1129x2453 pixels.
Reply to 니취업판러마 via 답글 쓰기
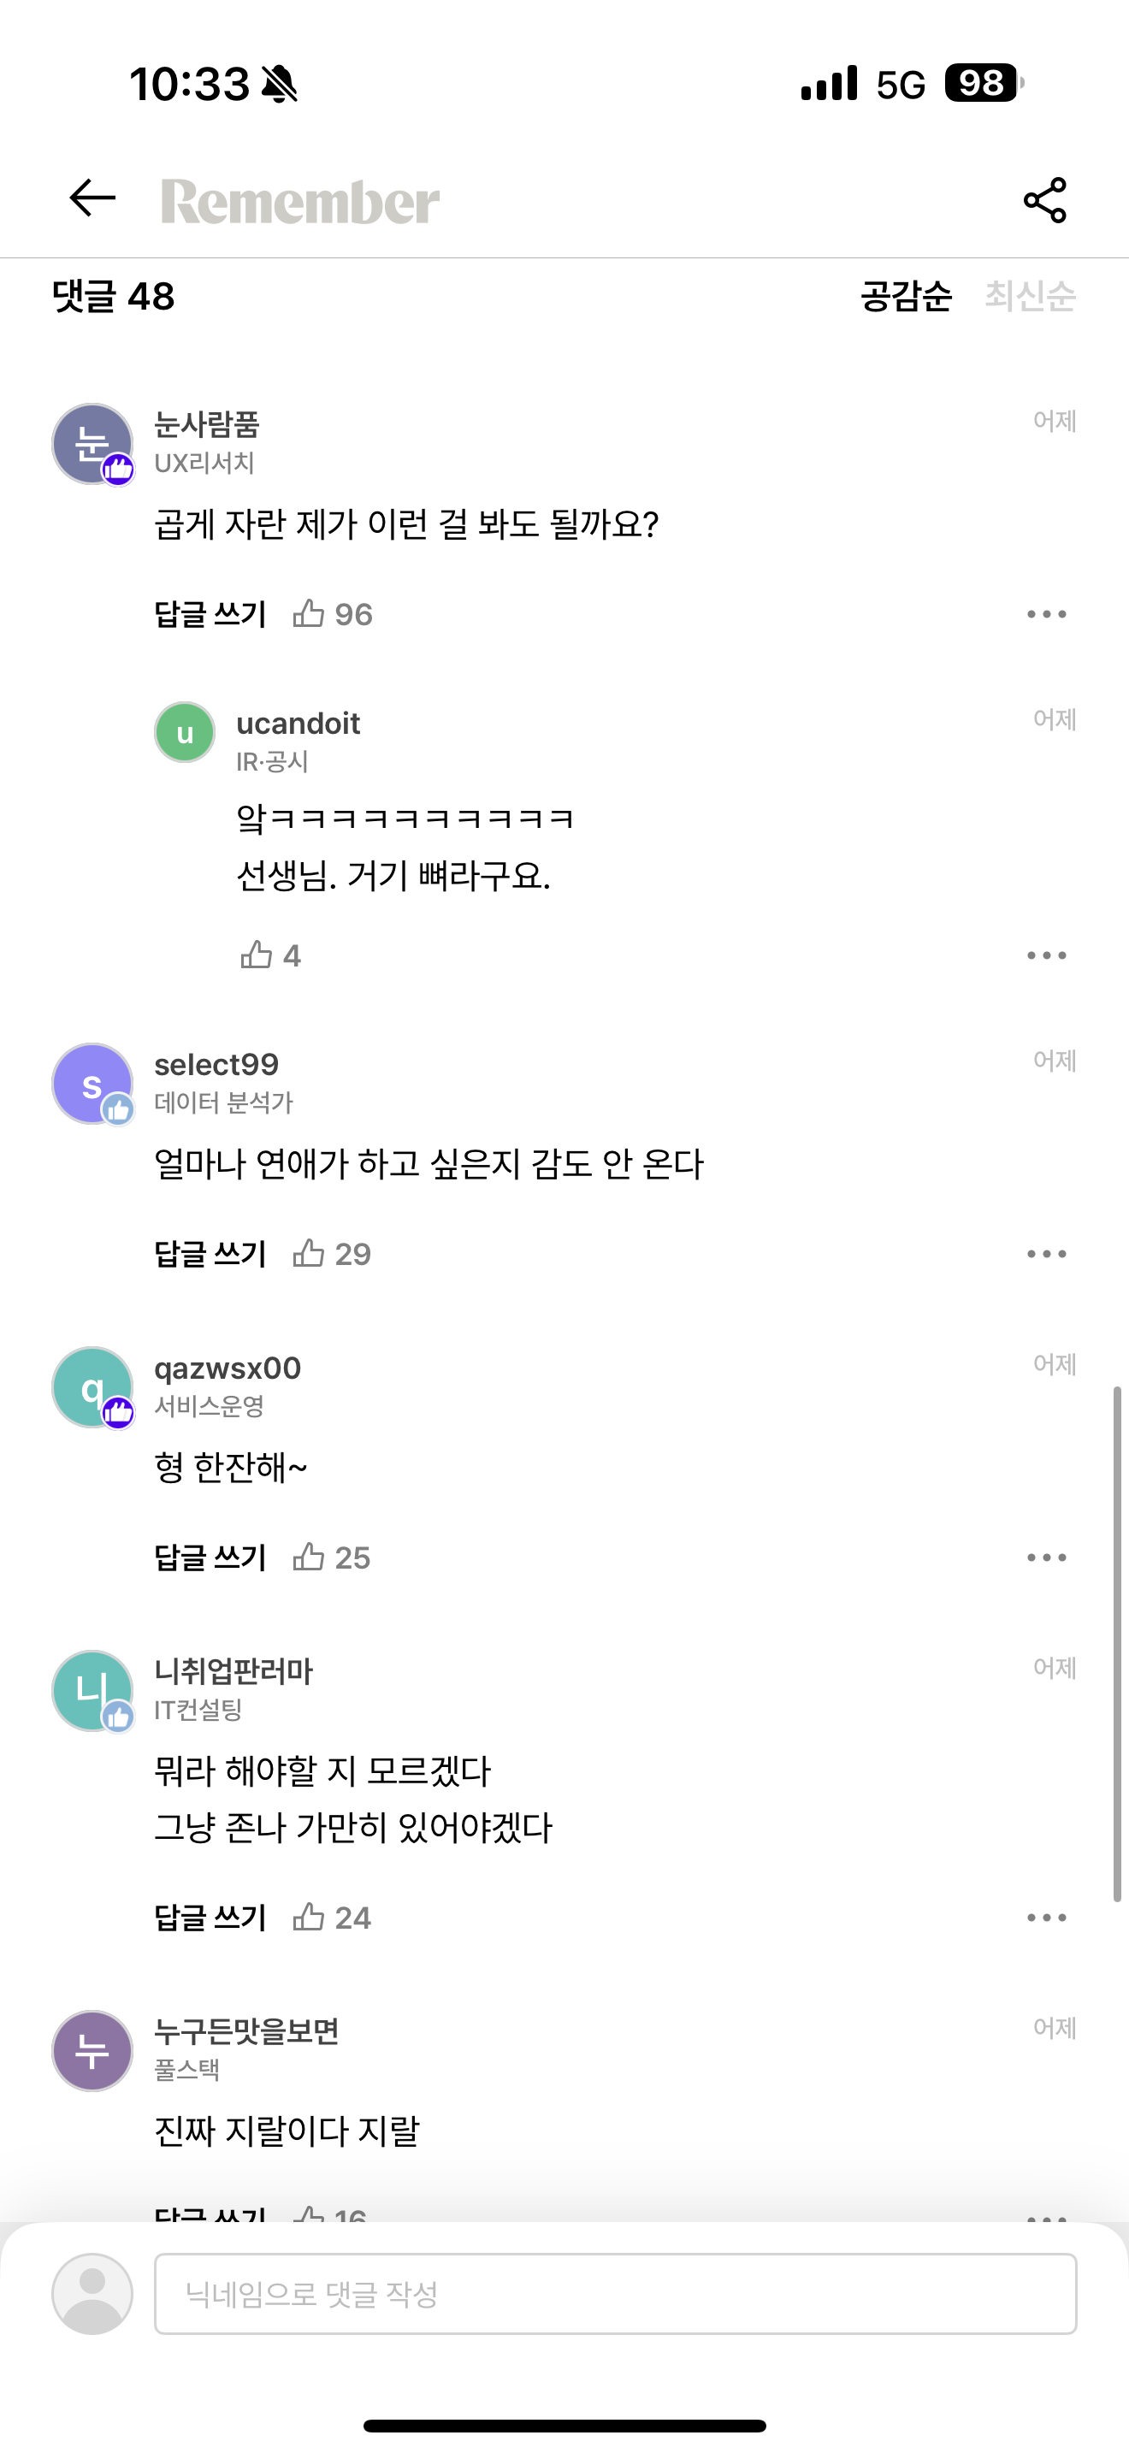[x=210, y=1918]
